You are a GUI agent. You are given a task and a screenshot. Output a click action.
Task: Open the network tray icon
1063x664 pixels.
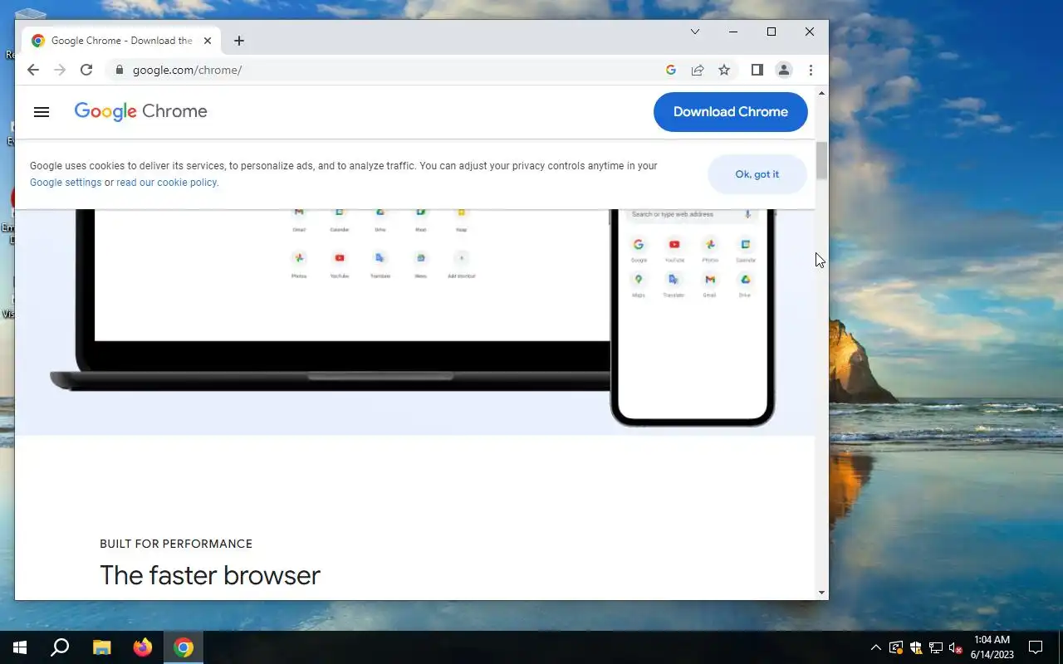[x=936, y=647]
